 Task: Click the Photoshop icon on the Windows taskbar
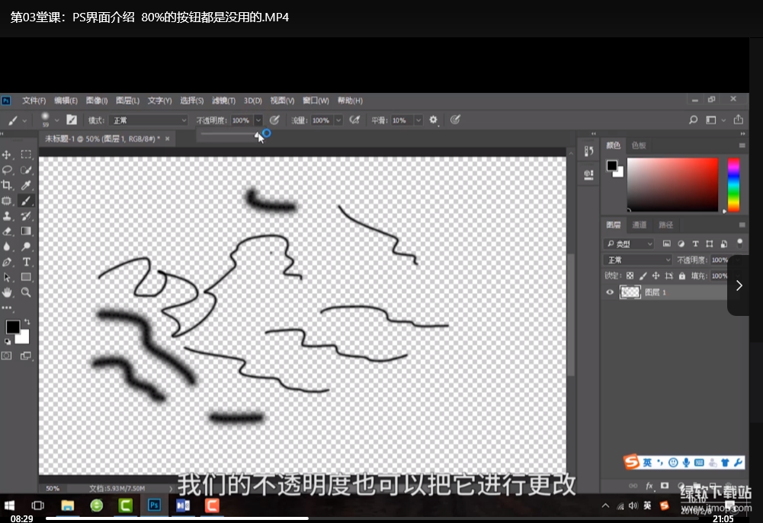(x=155, y=505)
